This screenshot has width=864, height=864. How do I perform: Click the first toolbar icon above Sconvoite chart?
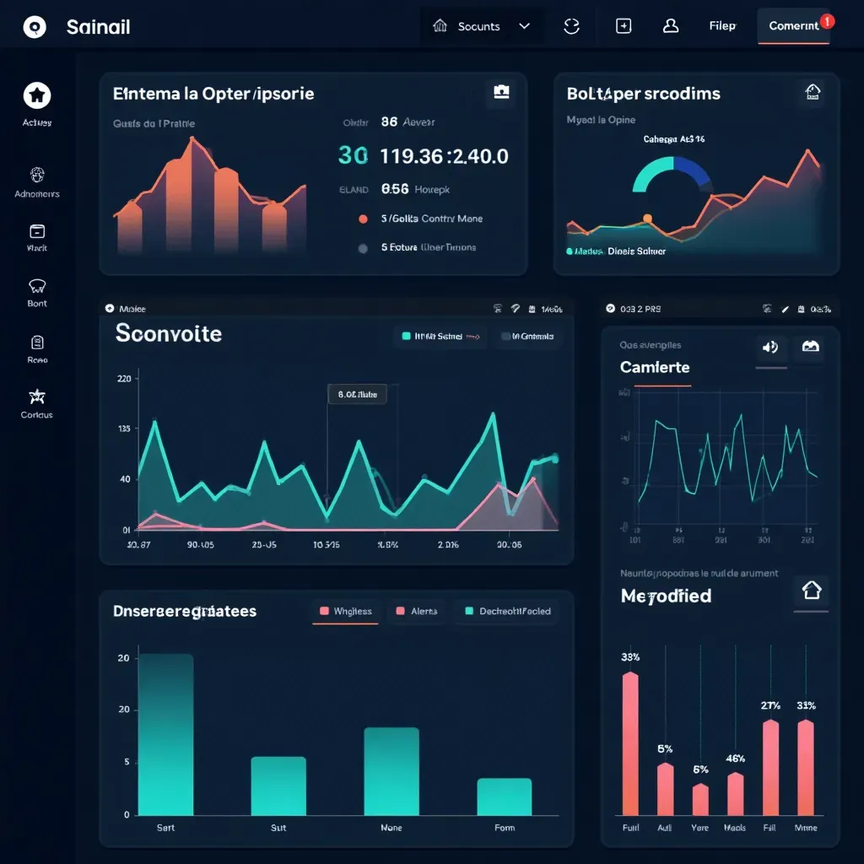pyautogui.click(x=498, y=309)
